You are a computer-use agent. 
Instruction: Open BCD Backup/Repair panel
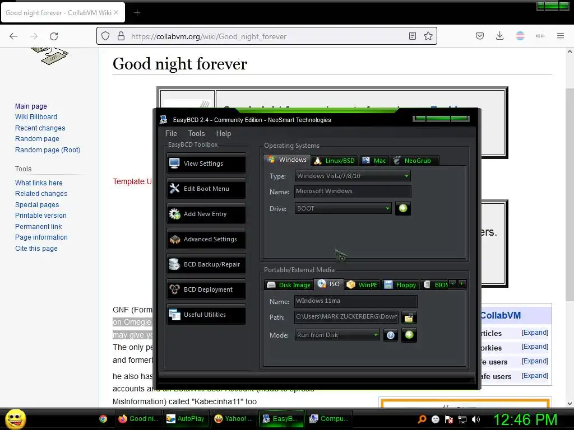[206, 264]
